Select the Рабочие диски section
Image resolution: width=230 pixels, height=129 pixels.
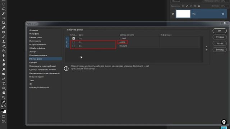45,59
